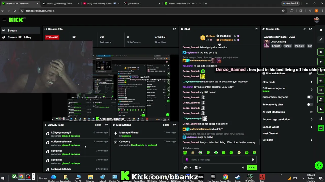The height and width of the screenshot is (182, 325).
Task: Select Stream in left sidebar
Action: pos(20,30)
